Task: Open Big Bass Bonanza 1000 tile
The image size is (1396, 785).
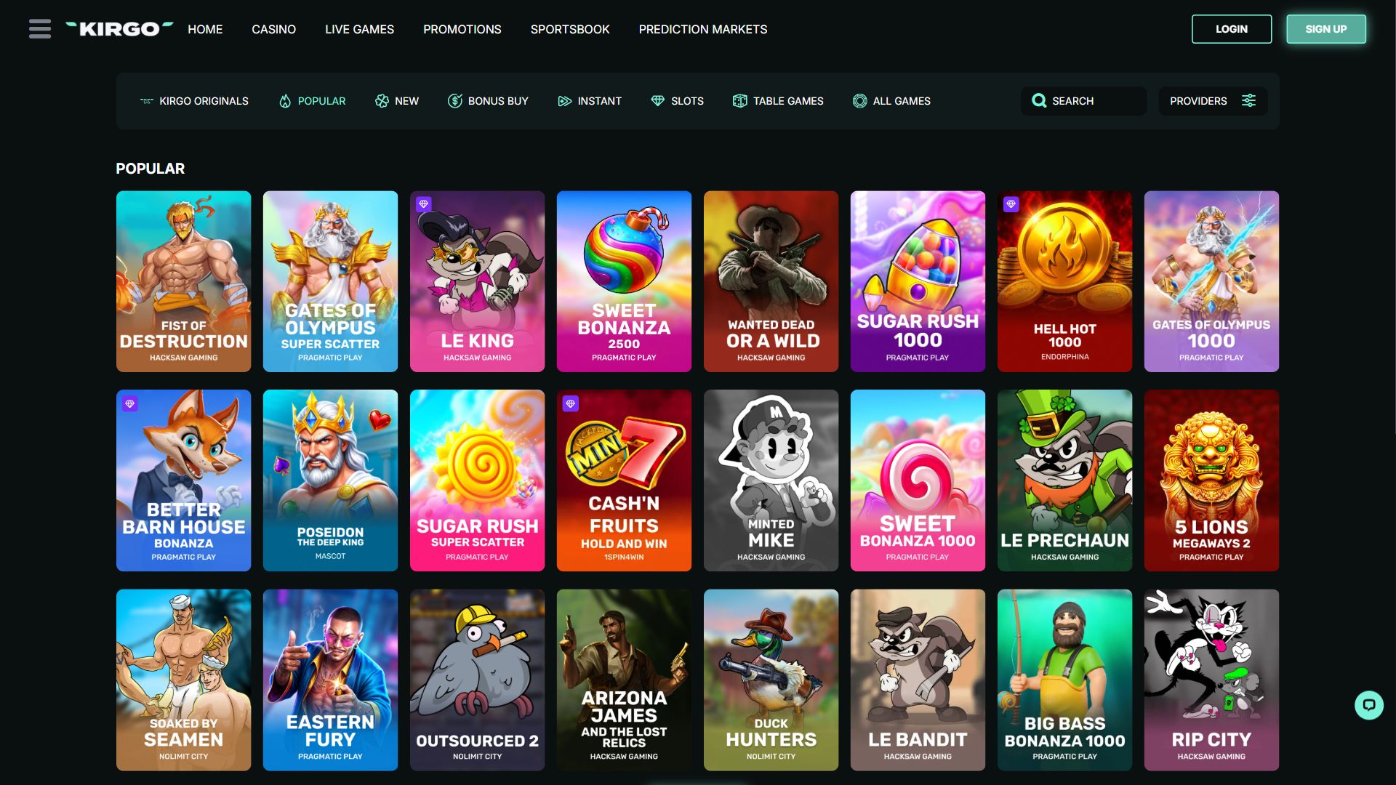Action: pos(1064,680)
